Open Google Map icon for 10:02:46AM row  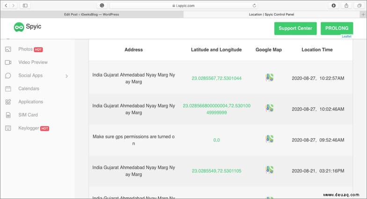click(270, 108)
